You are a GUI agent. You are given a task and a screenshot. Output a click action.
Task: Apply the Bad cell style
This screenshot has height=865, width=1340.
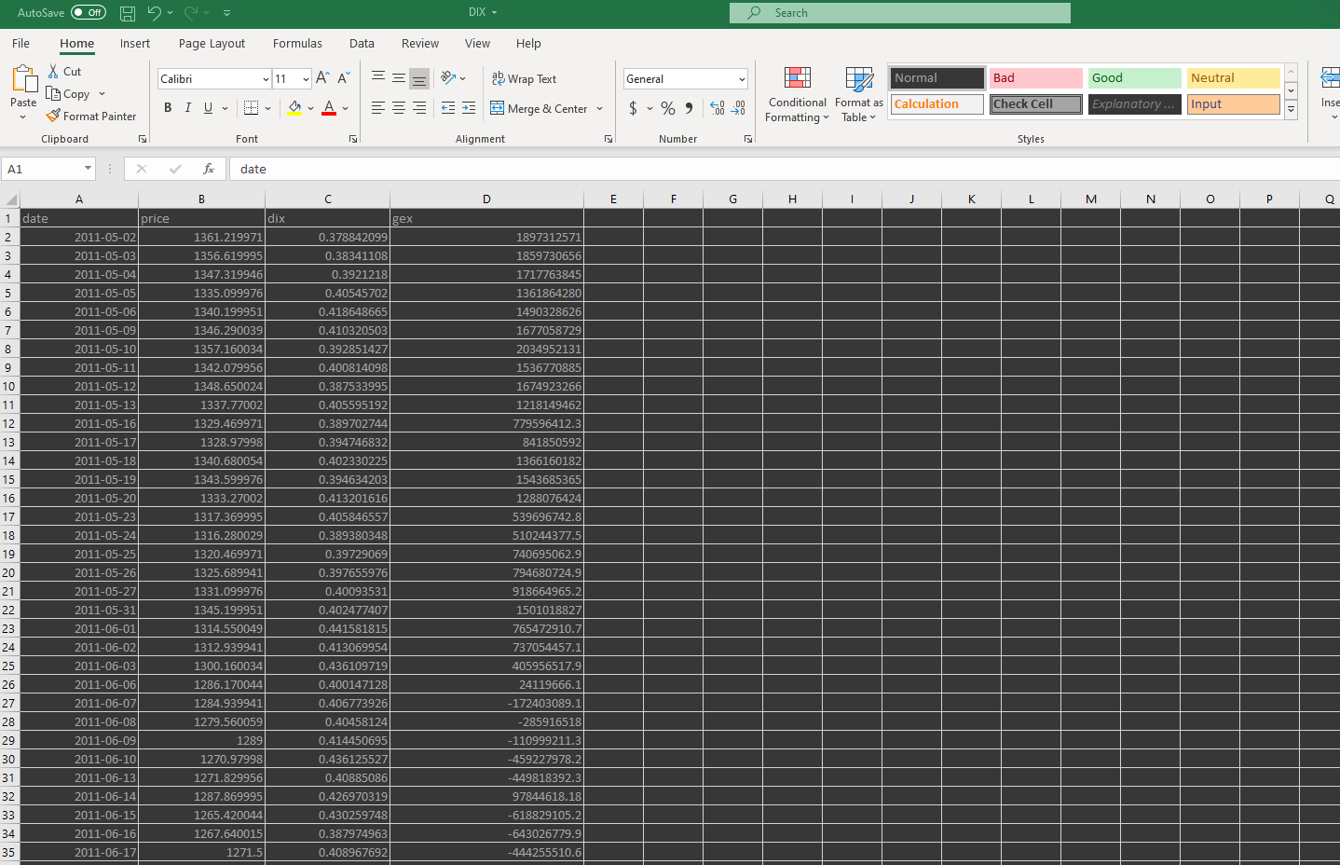point(1035,78)
